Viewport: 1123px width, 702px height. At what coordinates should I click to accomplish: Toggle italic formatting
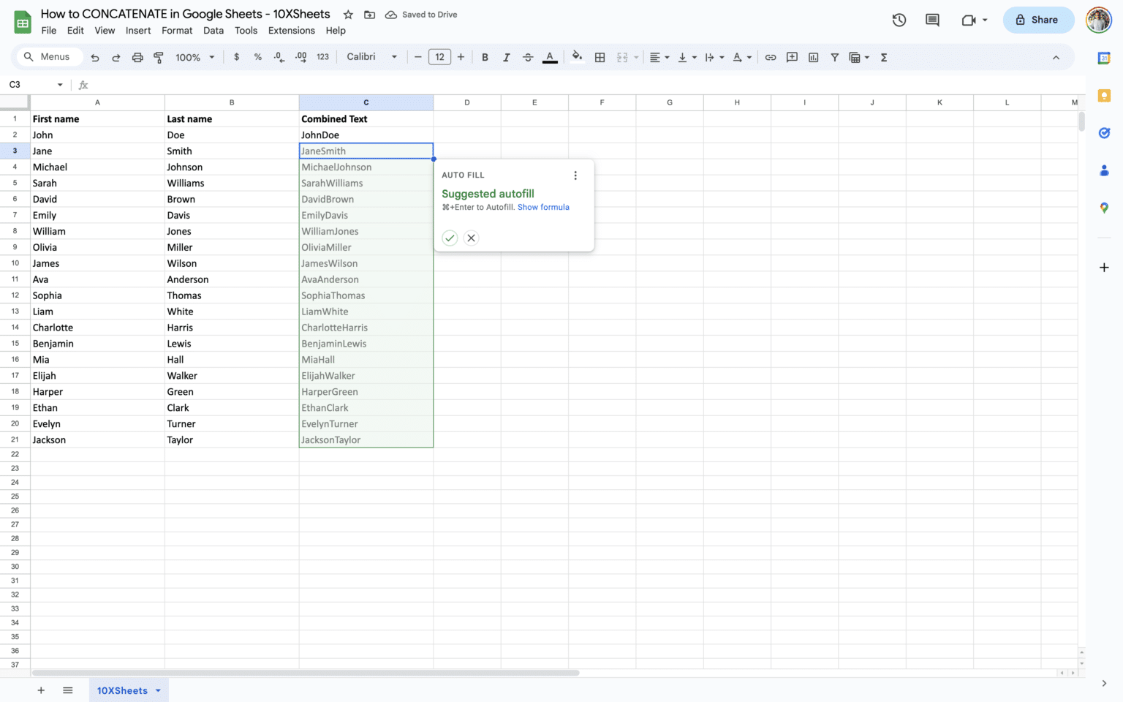tap(506, 57)
